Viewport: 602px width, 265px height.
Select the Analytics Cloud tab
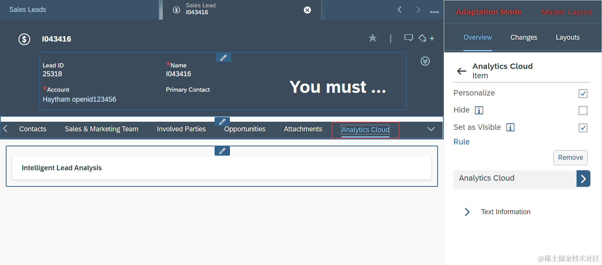[365, 130]
